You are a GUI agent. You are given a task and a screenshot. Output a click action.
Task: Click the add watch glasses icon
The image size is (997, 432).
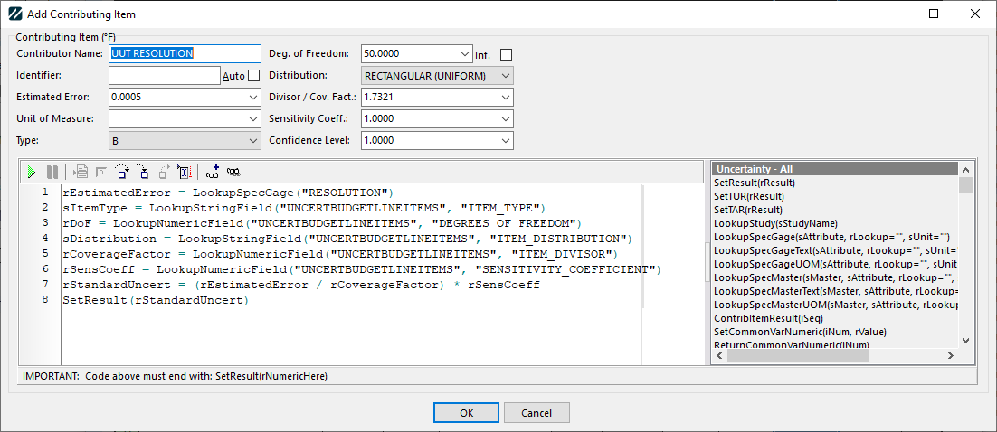click(213, 171)
